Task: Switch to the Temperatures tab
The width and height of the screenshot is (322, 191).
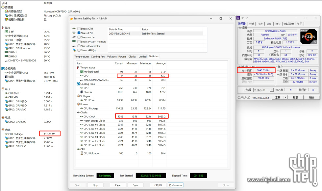Action: coord(82,57)
